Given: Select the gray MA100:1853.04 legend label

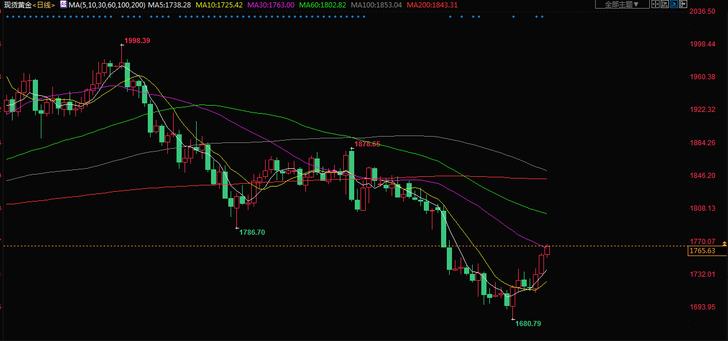Looking at the screenshot, I should tap(376, 5).
